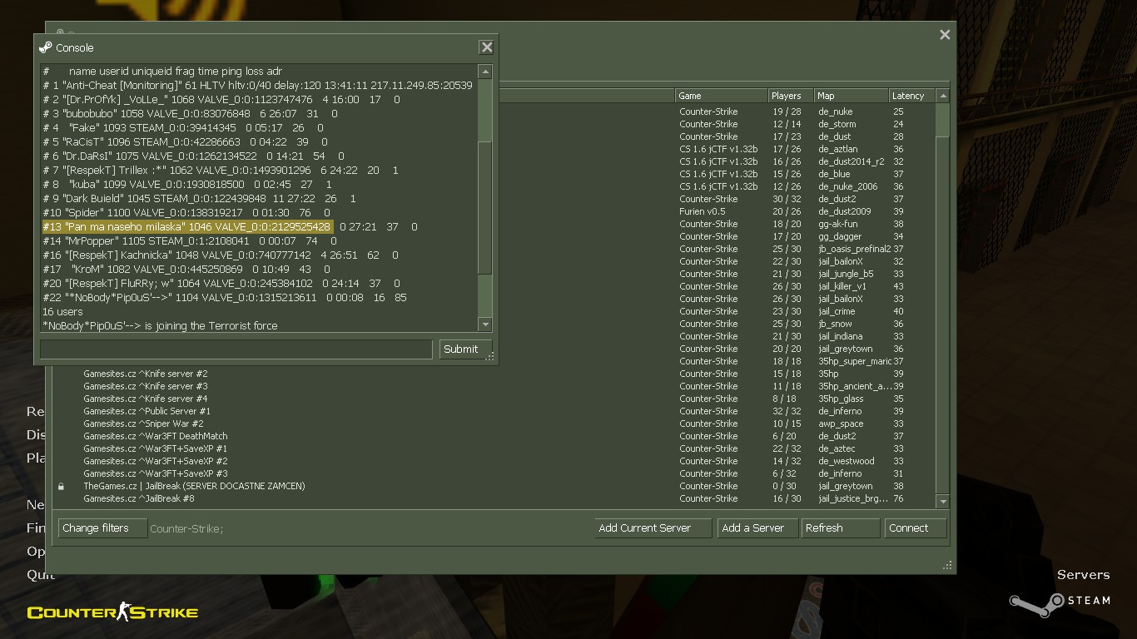Image resolution: width=1137 pixels, height=639 pixels.
Task: Click the server browser resize grip icon
Action: pos(947,565)
